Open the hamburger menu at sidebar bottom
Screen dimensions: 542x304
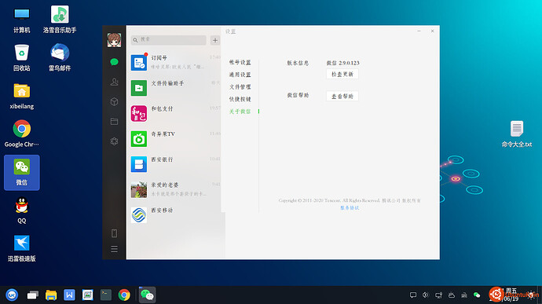114,249
